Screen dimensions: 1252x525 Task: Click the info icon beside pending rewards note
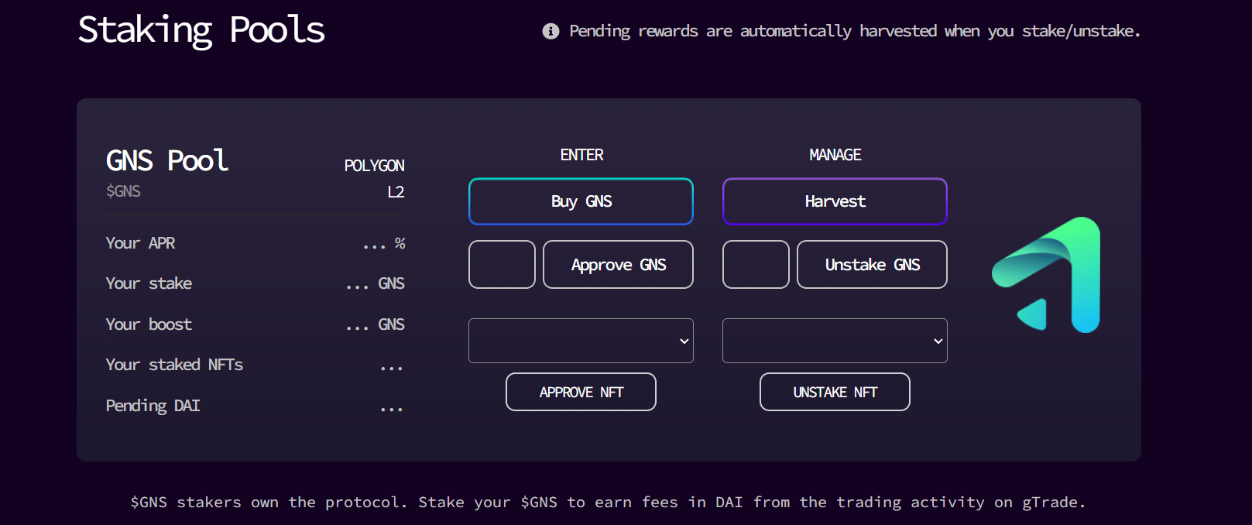551,31
